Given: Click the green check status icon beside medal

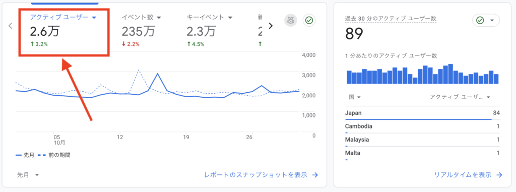Looking at the screenshot, I should 309,21.
